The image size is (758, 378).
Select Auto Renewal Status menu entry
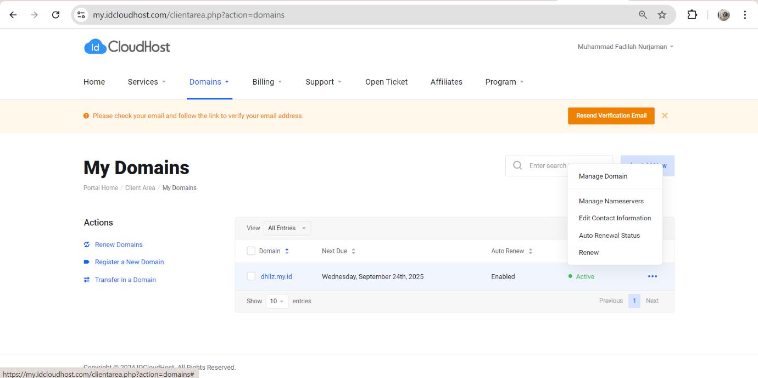pos(610,235)
